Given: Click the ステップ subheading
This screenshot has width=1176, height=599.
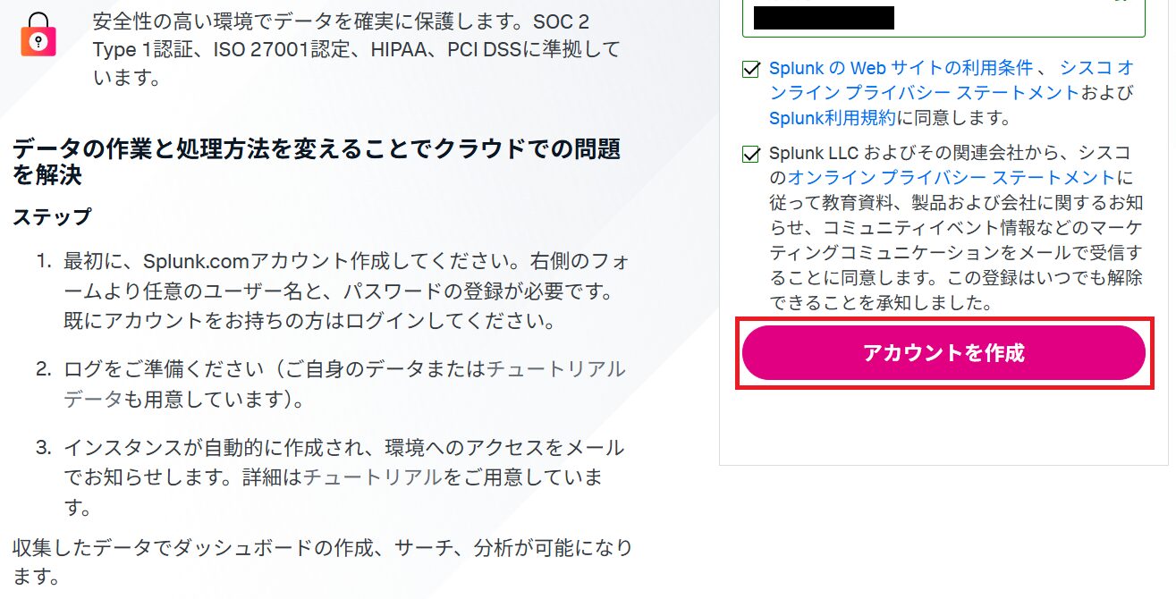Looking at the screenshot, I should (52, 217).
